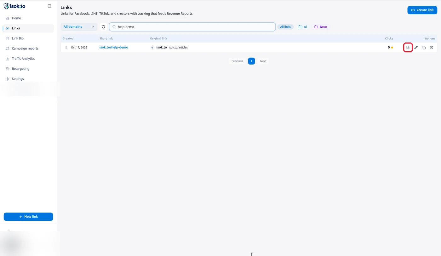The width and height of the screenshot is (441, 256).
Task: Go to the Next page
Action: pos(263,61)
